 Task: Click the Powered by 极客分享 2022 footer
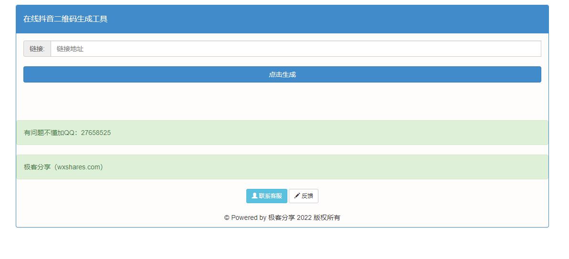[x=282, y=218]
